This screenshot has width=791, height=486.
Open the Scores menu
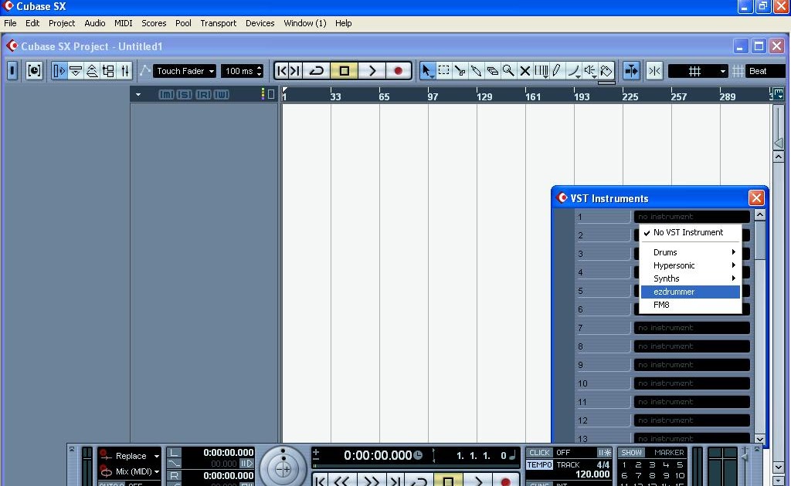[x=154, y=23]
